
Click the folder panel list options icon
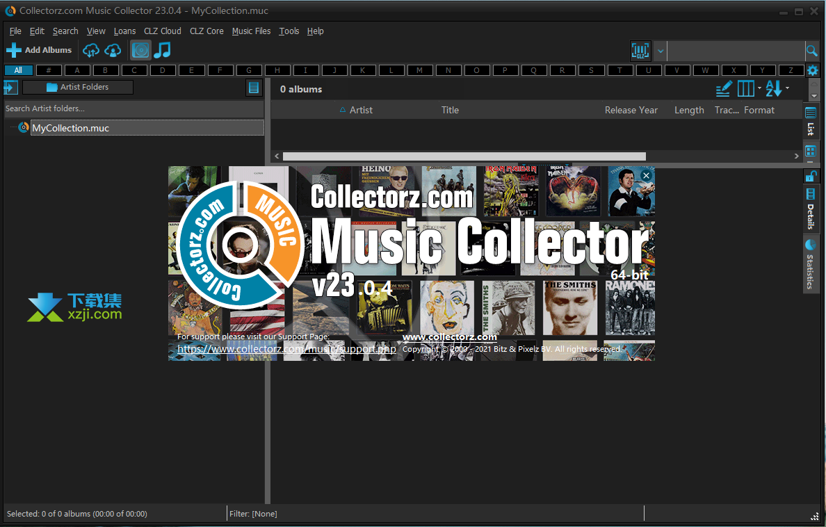[x=254, y=88]
